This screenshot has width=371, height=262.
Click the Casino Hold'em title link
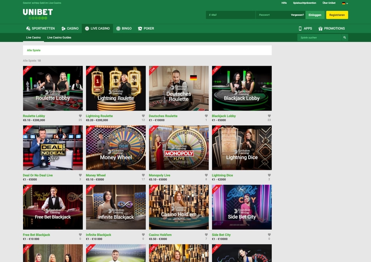(x=160, y=235)
